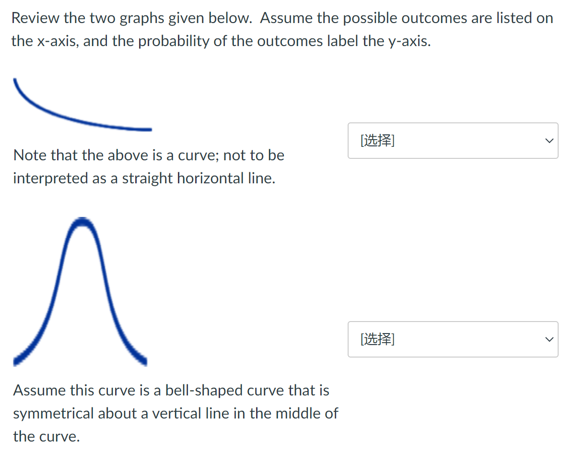
Task: Open the second [选择] dropdown menu
Action: pos(453,339)
